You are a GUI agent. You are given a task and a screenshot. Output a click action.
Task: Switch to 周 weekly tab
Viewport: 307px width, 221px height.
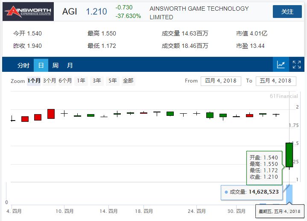[56, 65]
